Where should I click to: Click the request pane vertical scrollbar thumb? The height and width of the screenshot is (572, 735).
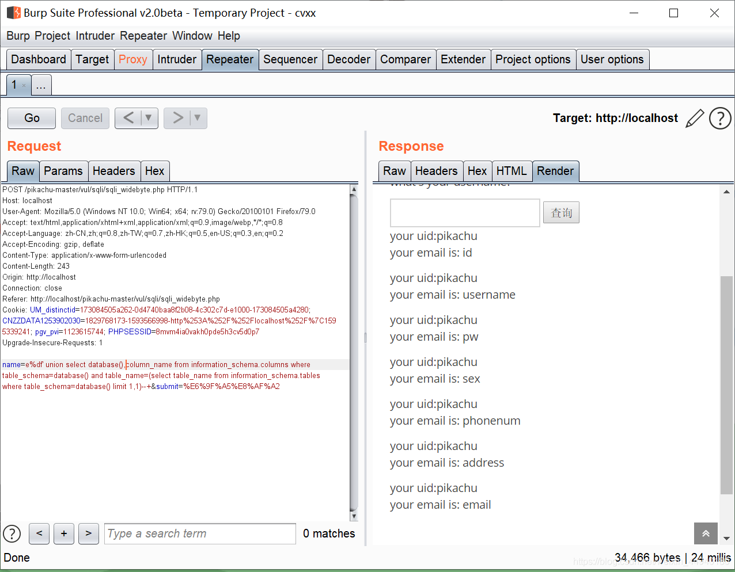[x=354, y=352]
